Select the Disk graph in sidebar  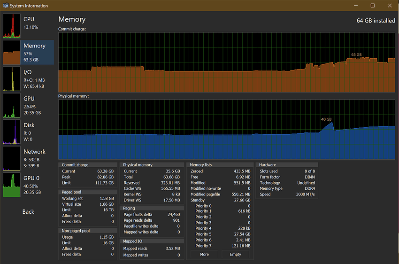[12, 132]
